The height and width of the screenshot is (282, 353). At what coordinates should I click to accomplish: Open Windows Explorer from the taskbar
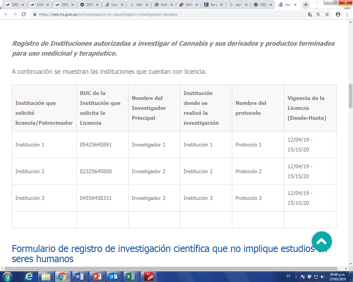[x=46, y=276]
